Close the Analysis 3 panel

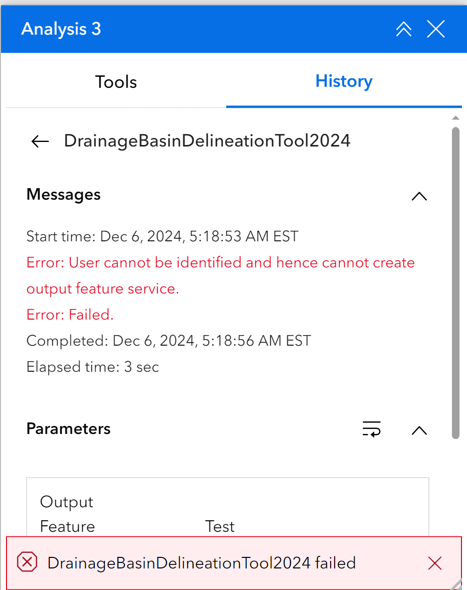436,30
